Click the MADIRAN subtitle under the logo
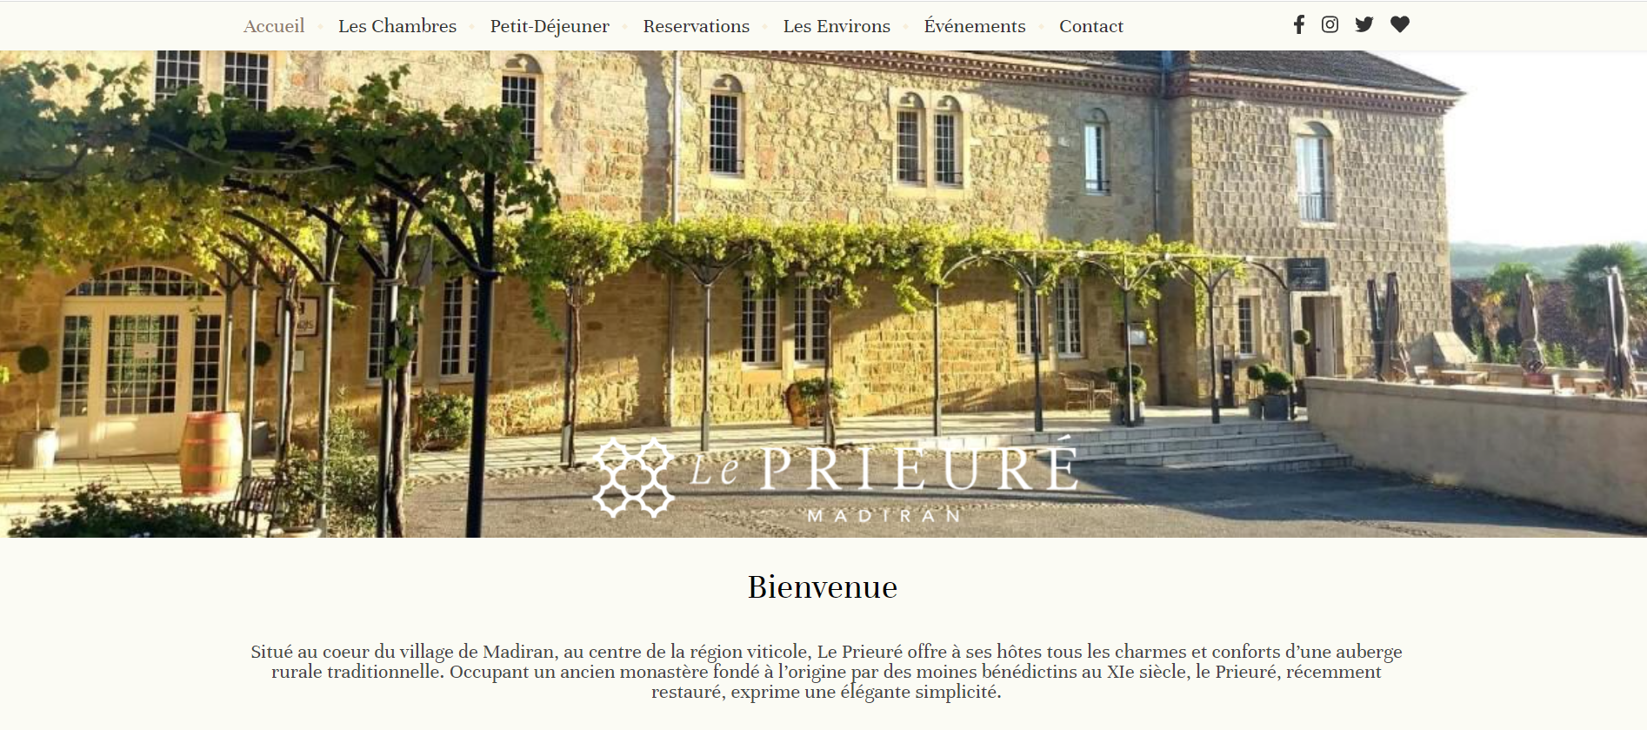Viewport: 1647px width, 730px height. 884,516
